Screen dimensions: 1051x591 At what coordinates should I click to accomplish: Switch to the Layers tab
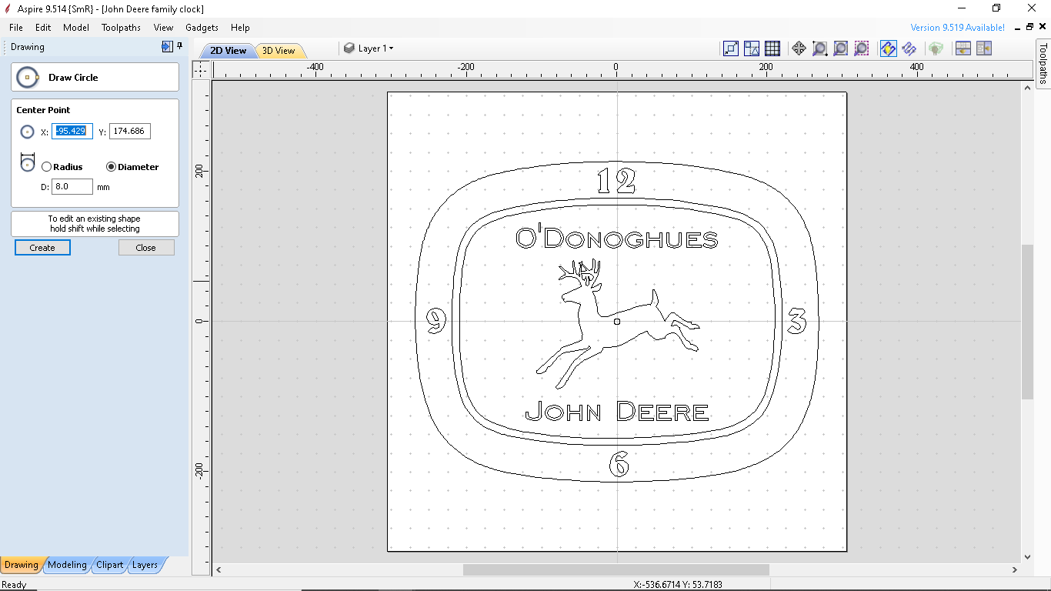(x=145, y=565)
